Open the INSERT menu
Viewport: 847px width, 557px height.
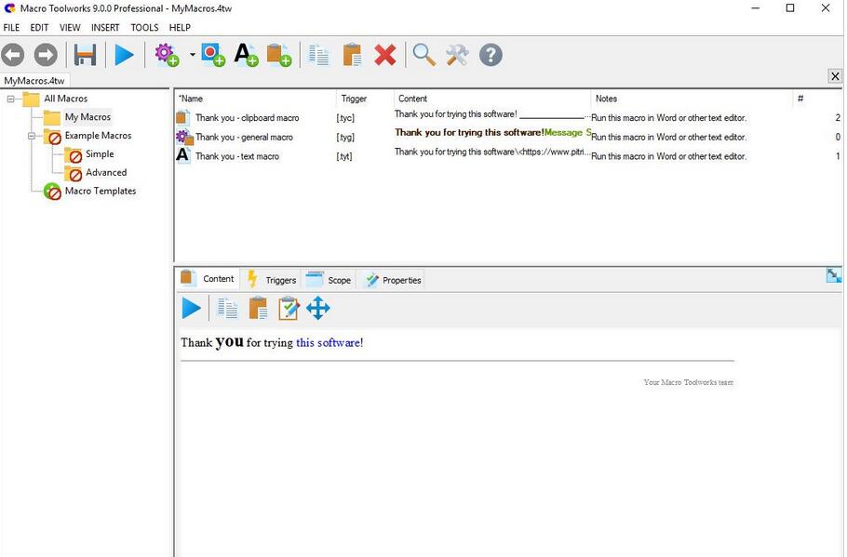point(105,28)
